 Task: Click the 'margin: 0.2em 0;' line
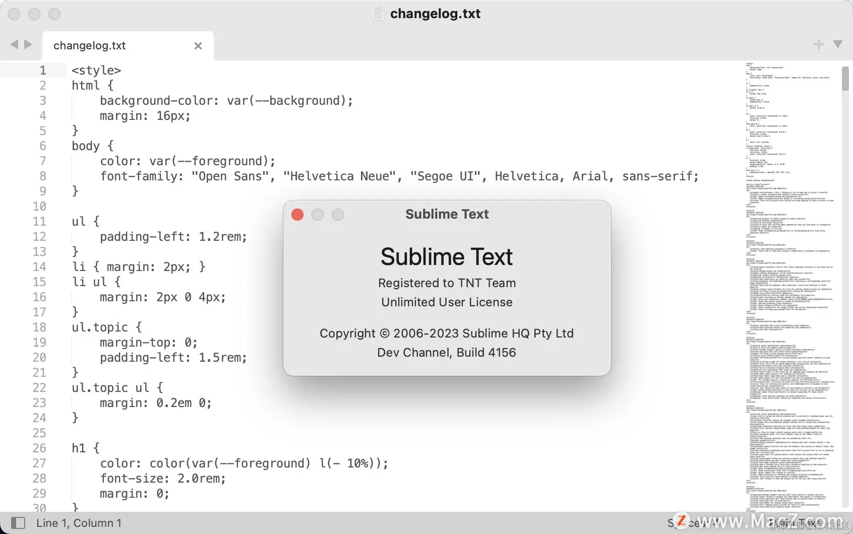156,403
